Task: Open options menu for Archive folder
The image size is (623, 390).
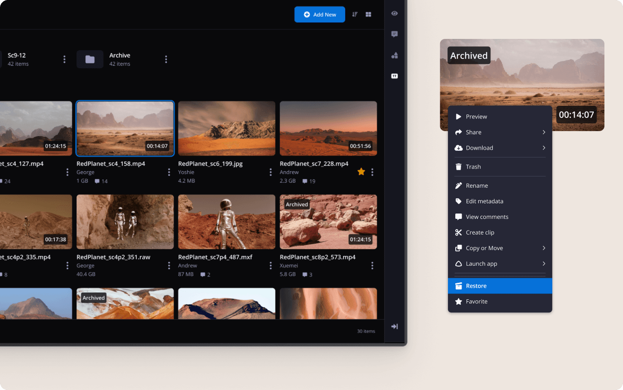Action: (166, 59)
